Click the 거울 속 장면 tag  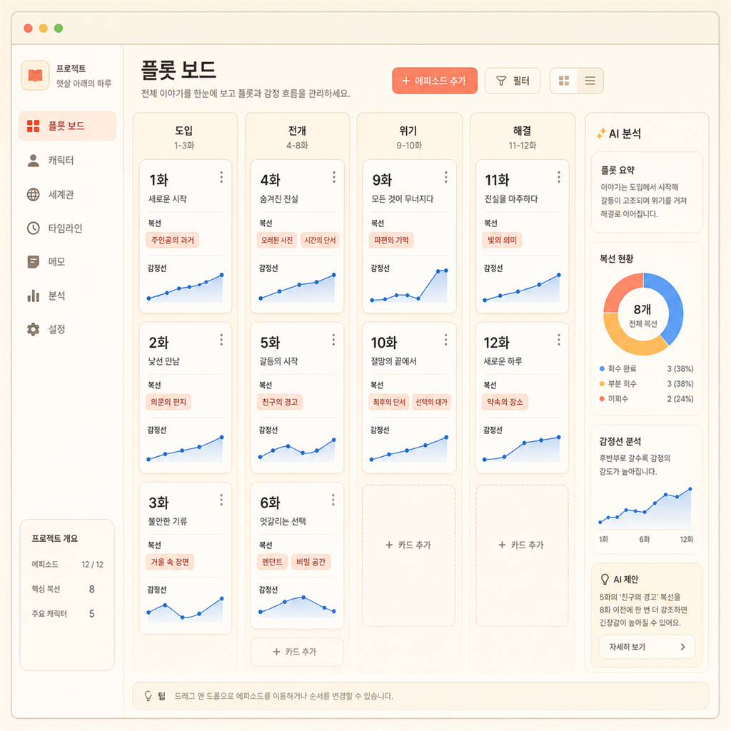170,562
